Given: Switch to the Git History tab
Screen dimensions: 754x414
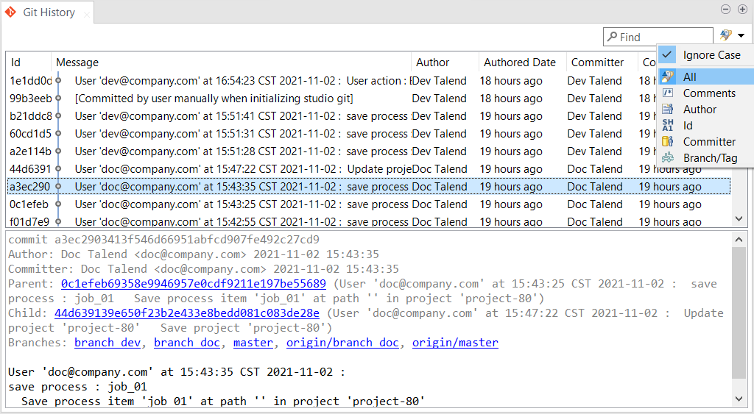Looking at the screenshot, I should (x=49, y=12).
